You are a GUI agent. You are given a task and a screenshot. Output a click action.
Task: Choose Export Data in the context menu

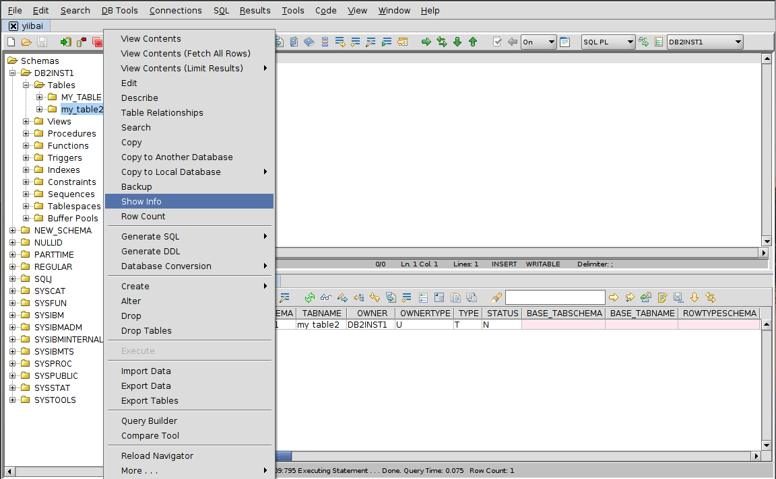pos(146,385)
